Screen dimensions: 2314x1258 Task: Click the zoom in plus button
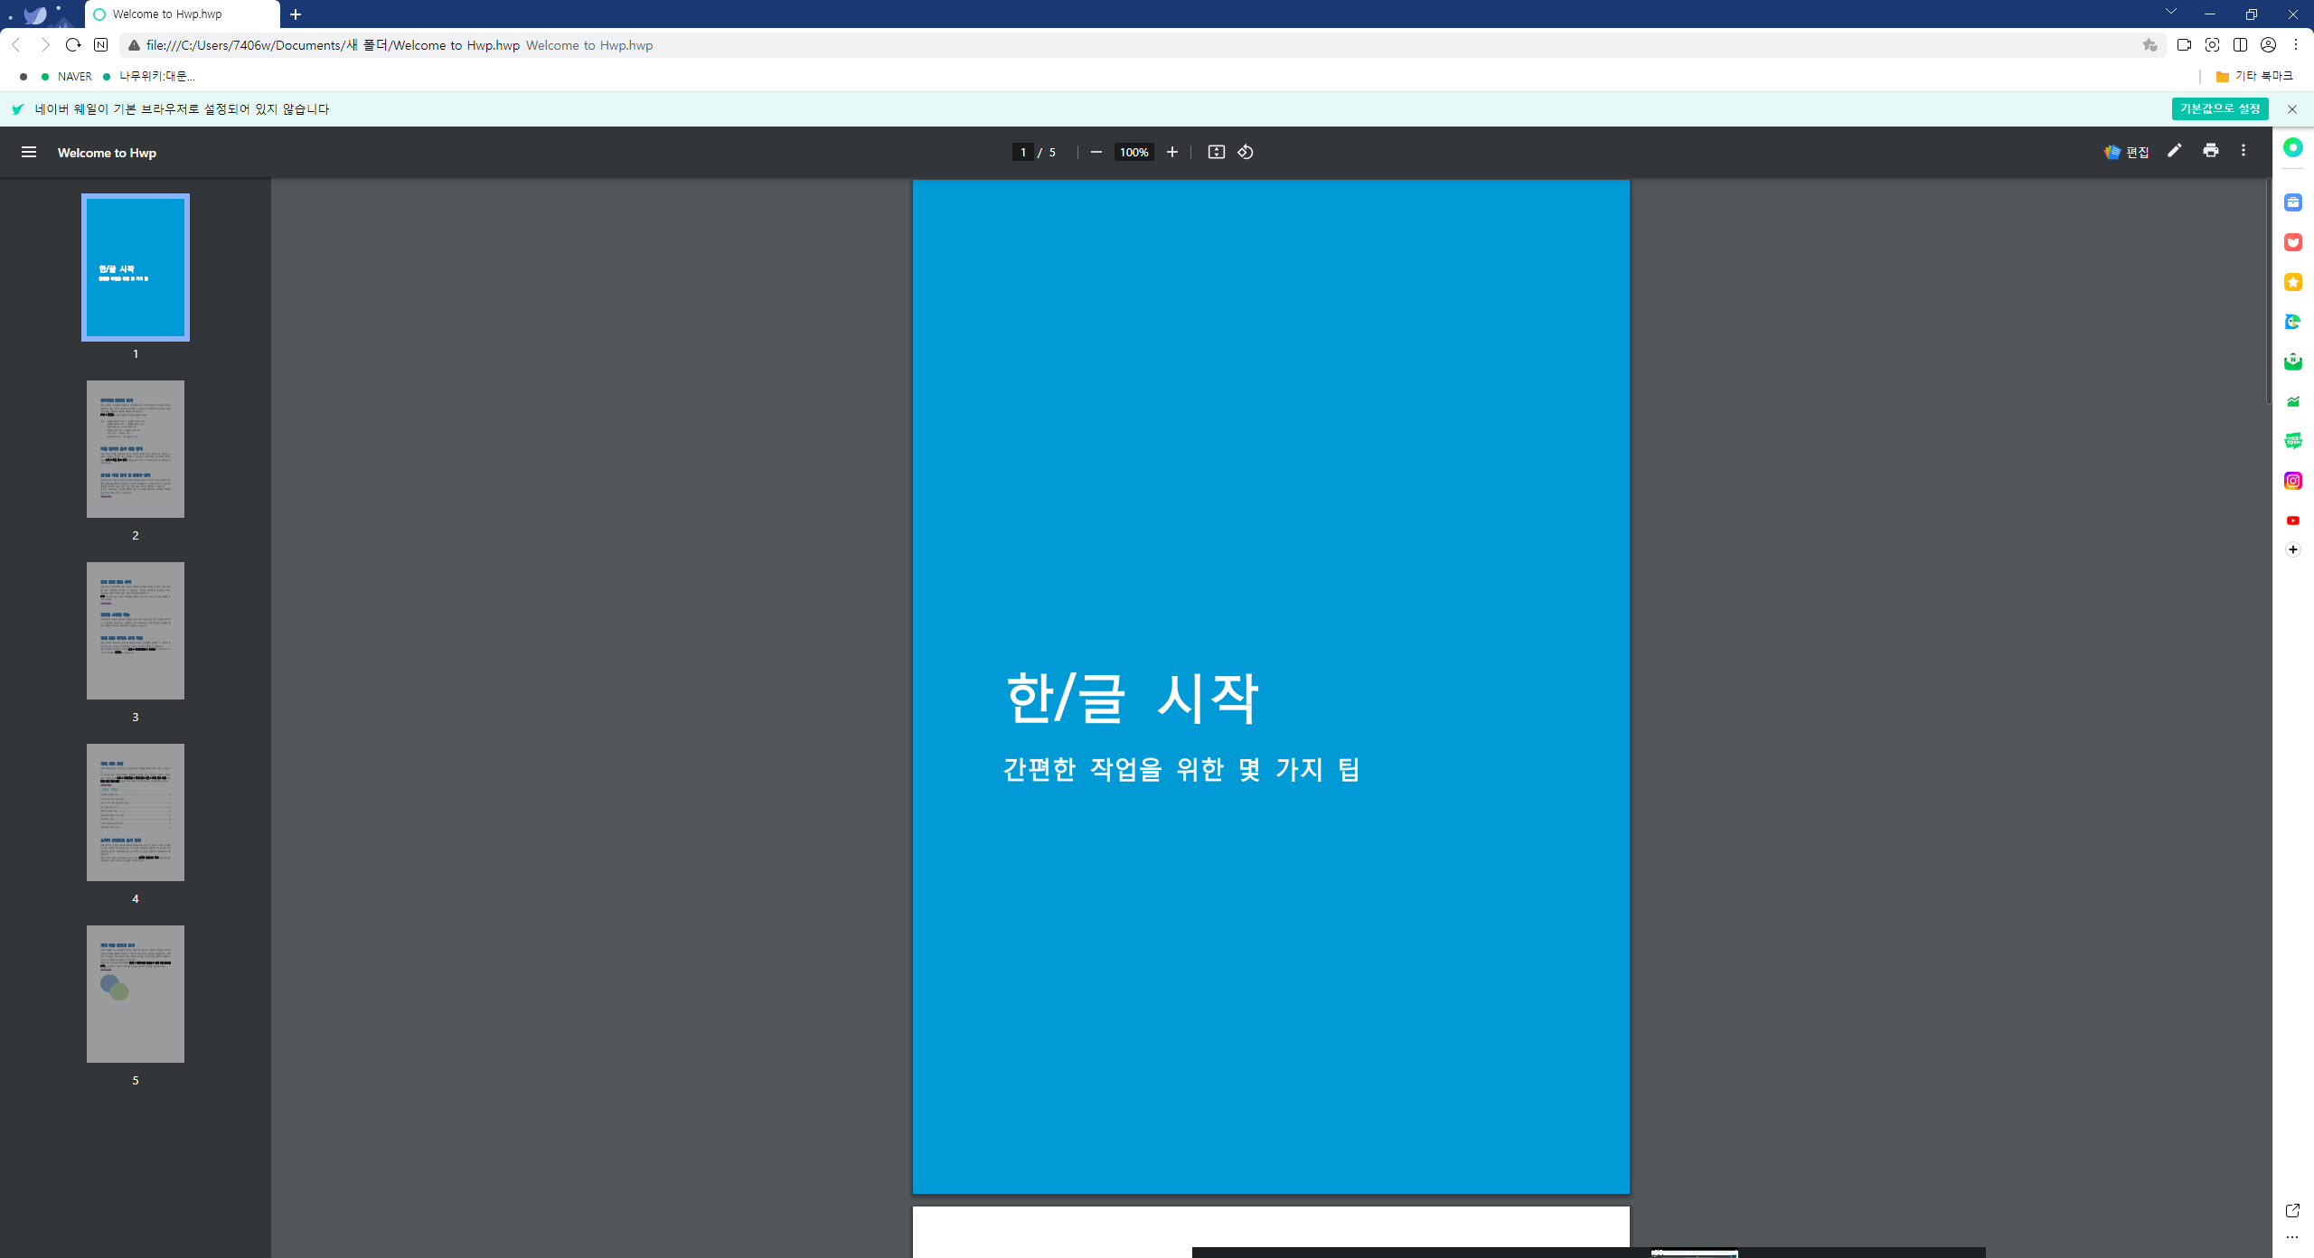coord(1172,152)
